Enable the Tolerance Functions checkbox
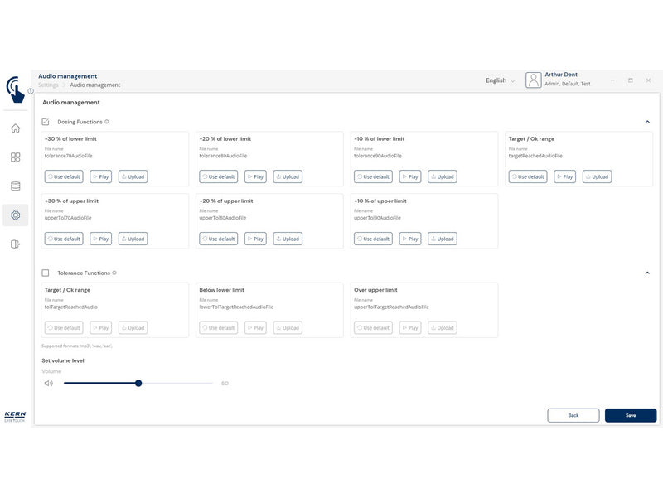This screenshot has height=498, width=663. tap(46, 273)
